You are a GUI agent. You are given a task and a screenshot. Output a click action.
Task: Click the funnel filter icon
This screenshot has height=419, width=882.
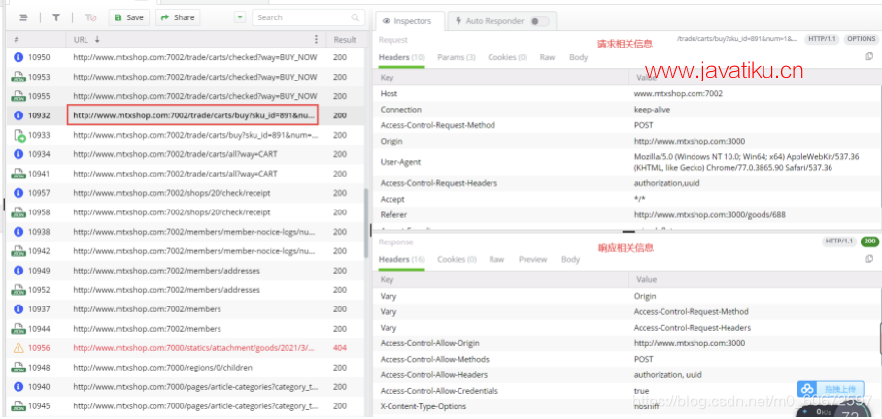(x=56, y=17)
